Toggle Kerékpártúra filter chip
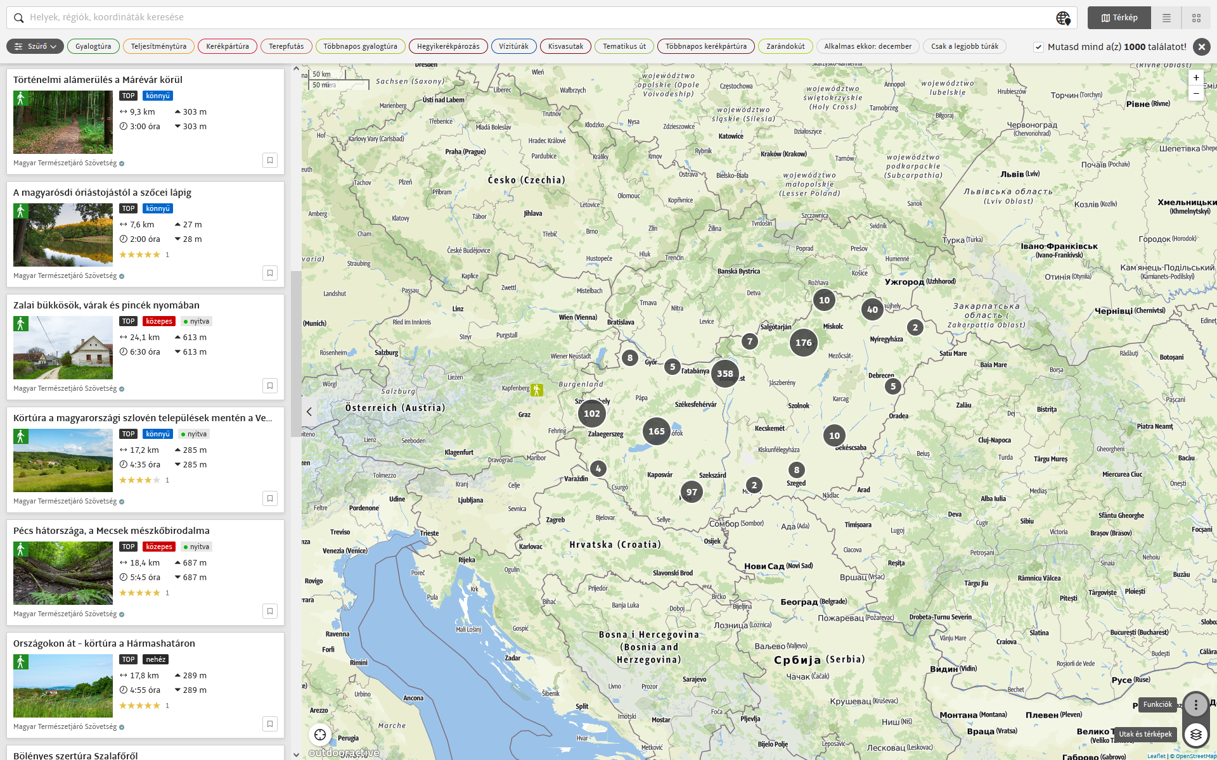The image size is (1217, 760). click(x=228, y=46)
